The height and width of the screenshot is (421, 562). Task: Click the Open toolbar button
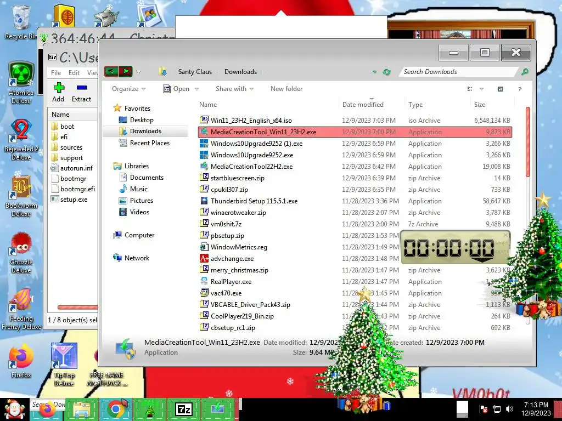[x=176, y=89]
